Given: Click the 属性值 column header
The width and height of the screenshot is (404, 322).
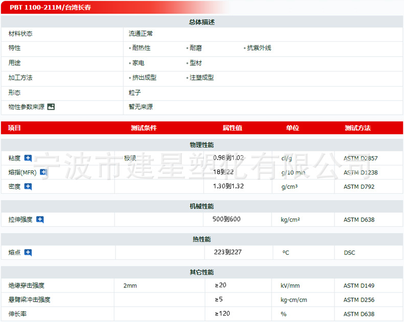Looking at the screenshot, I should 232,128.
